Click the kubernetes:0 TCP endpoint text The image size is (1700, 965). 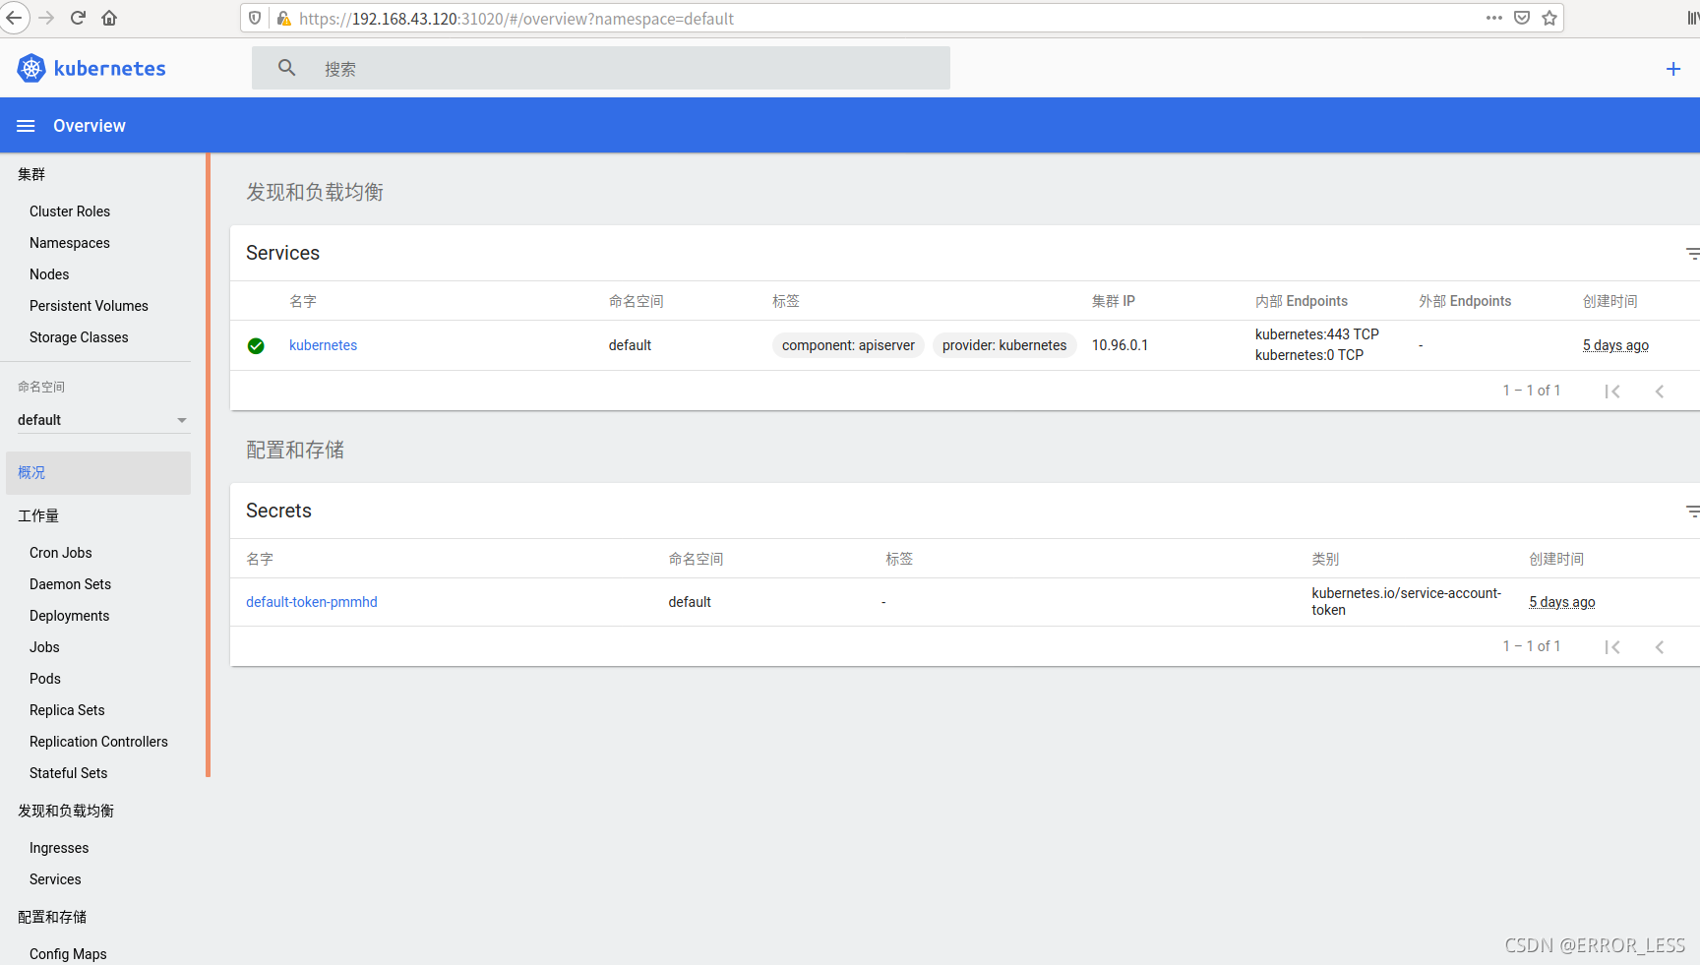1309,355
